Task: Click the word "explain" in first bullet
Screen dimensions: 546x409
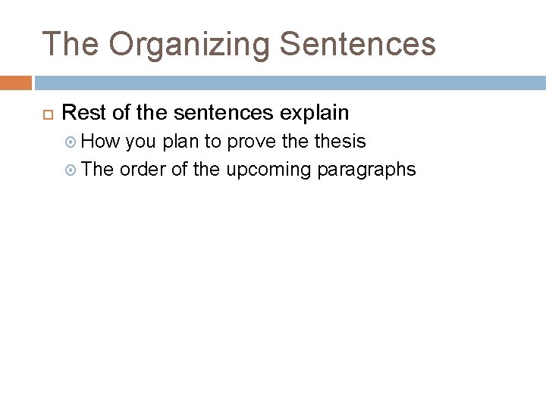Action: coord(315,114)
